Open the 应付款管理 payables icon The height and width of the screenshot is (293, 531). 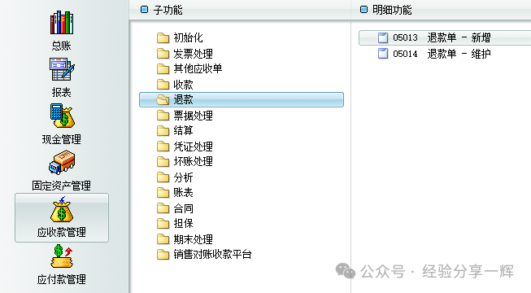[62, 256]
